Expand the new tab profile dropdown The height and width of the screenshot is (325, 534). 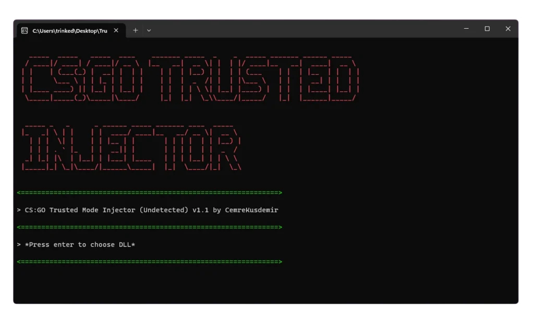pyautogui.click(x=149, y=30)
